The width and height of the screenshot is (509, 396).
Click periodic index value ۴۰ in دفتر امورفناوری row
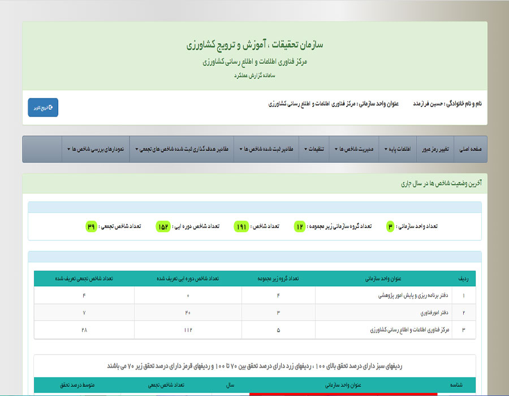pyautogui.click(x=188, y=313)
